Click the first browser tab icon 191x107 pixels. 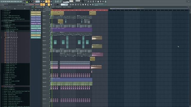(5, 9)
